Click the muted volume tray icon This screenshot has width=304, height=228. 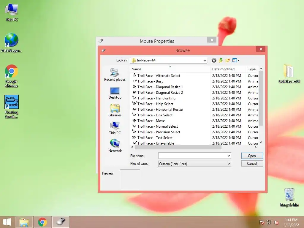click(276, 222)
